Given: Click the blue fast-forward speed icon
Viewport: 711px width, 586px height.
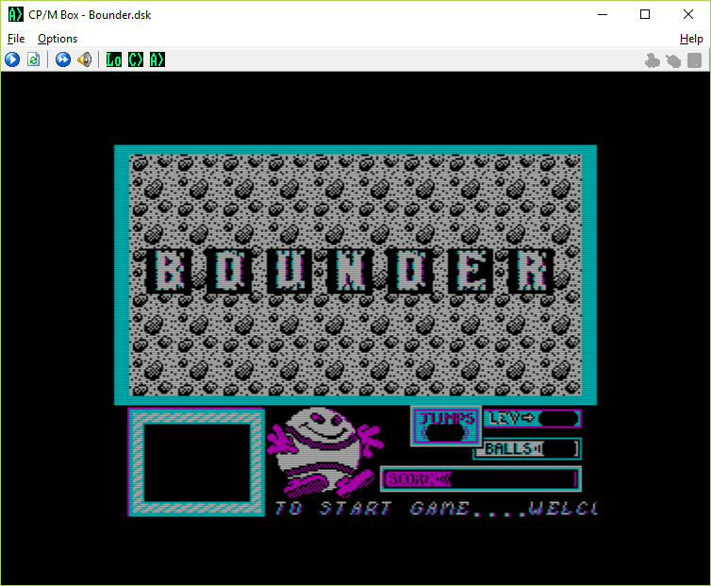Looking at the screenshot, I should [x=63, y=59].
